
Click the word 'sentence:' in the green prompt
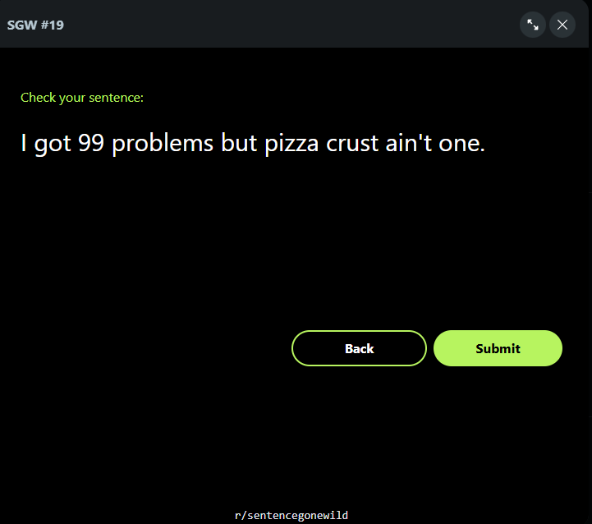[117, 98]
